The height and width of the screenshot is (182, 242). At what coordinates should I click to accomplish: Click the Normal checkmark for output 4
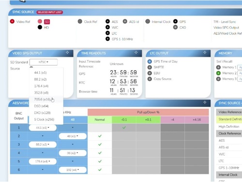tap(100, 153)
